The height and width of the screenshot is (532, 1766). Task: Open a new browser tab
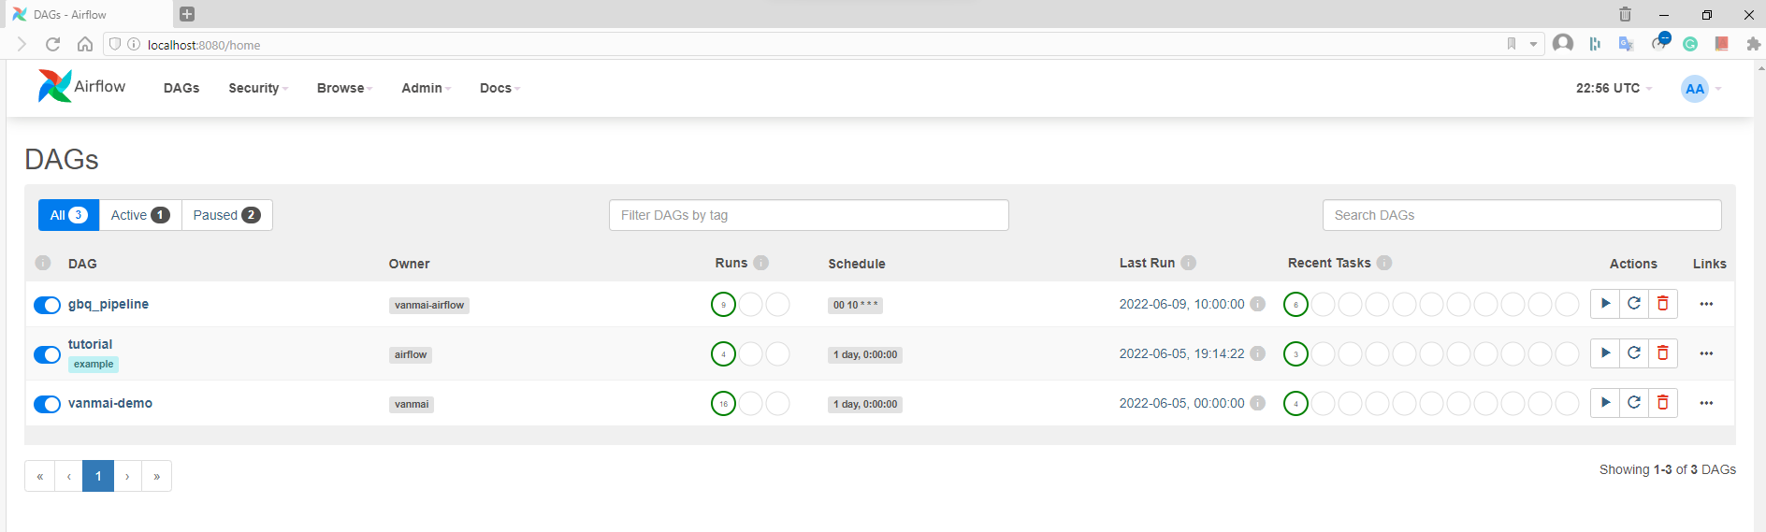click(x=187, y=14)
